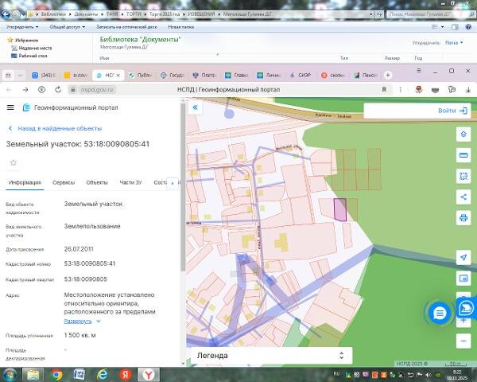Expand the address with the Развернуть link

tap(78, 321)
